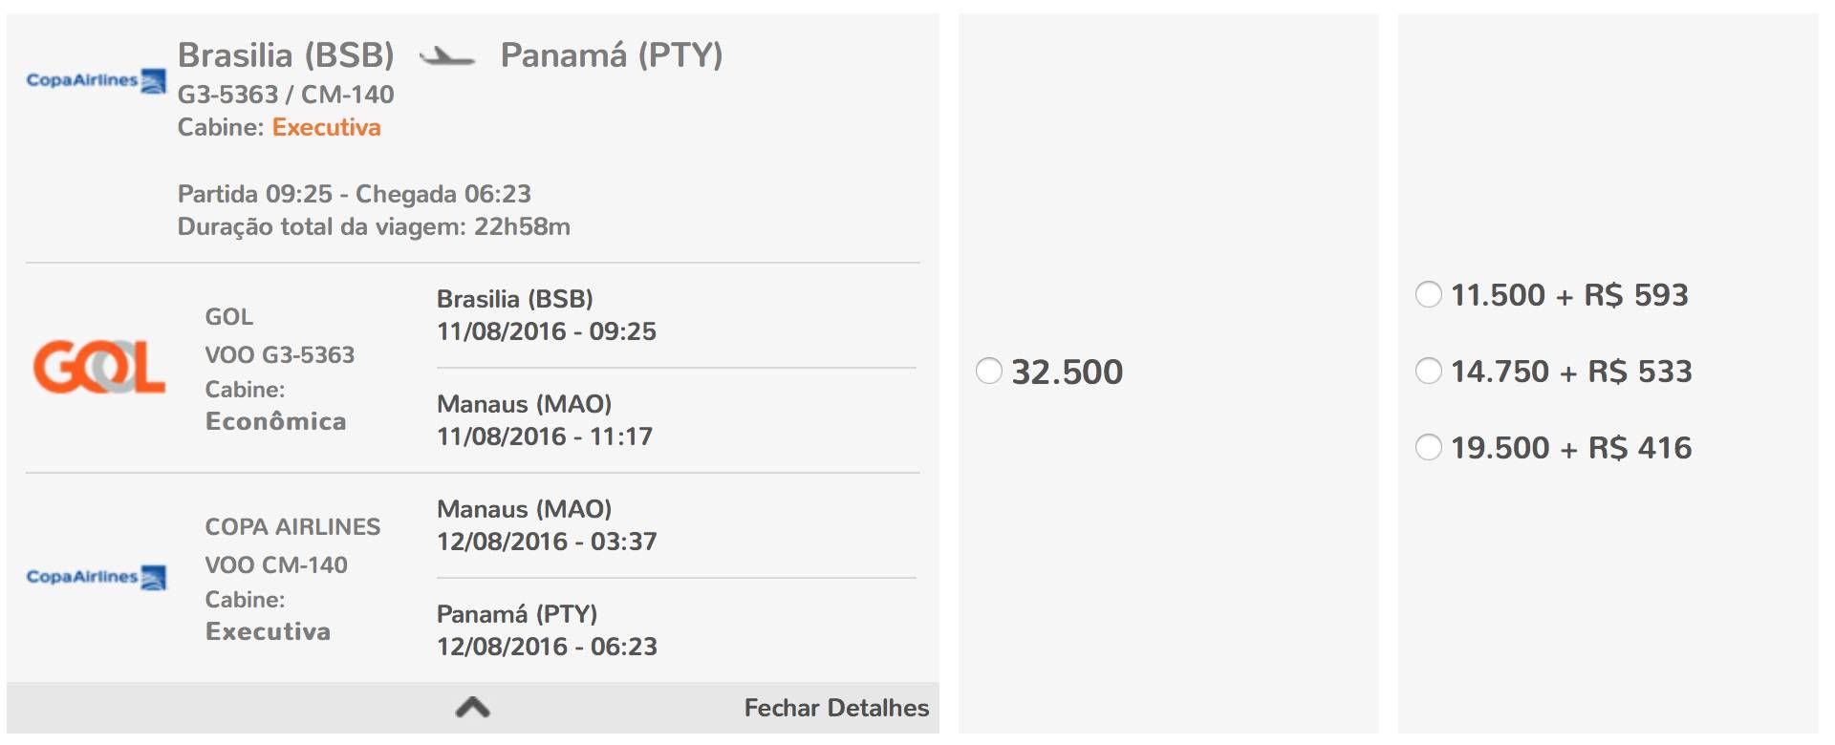Viewport: 1835px width, 745px height.
Task: Click the Copa Airlines logo in header
Action: 97,81
